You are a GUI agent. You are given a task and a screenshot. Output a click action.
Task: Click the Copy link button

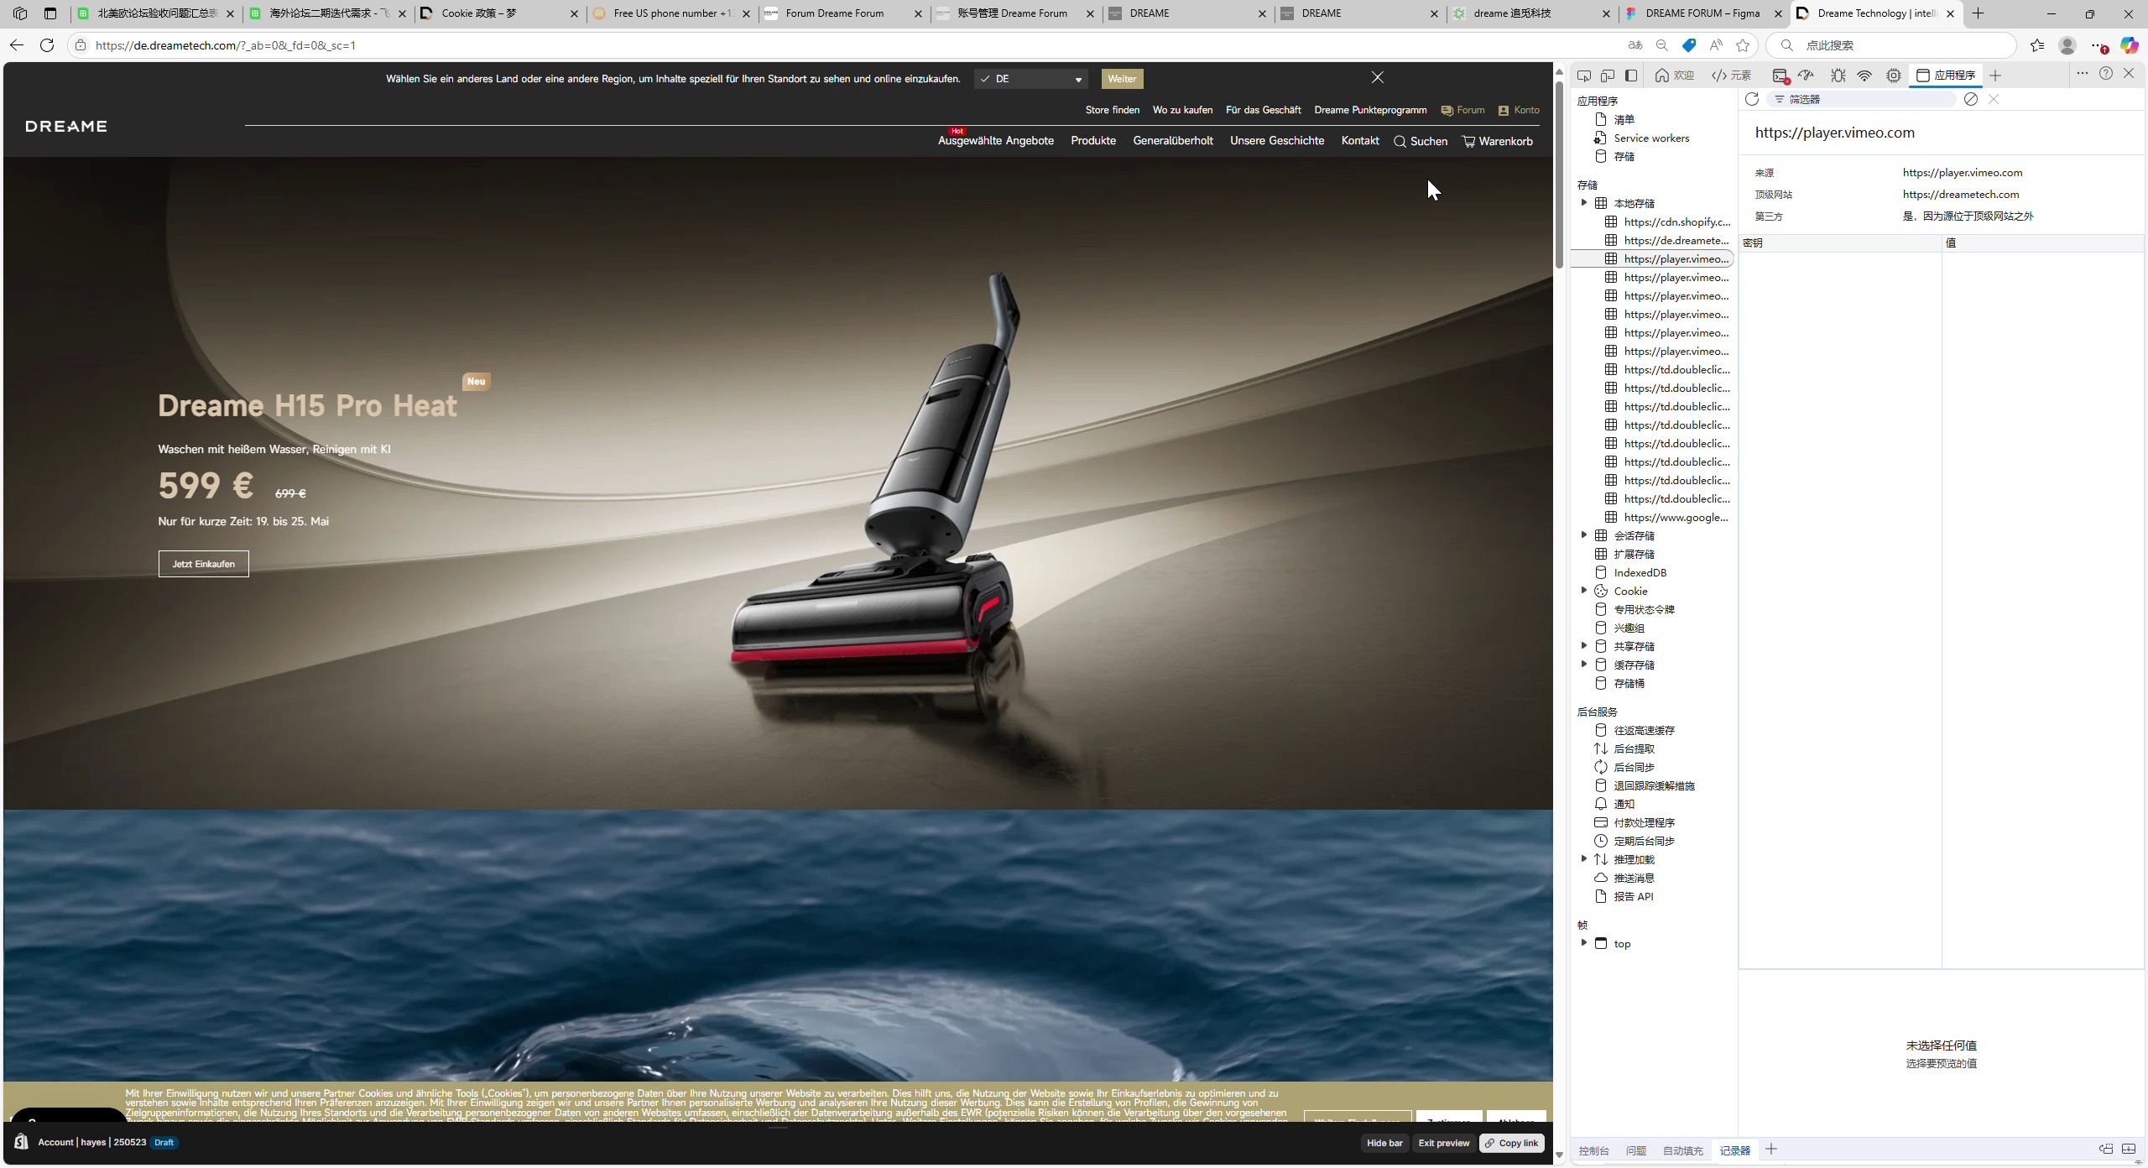tap(1511, 1143)
